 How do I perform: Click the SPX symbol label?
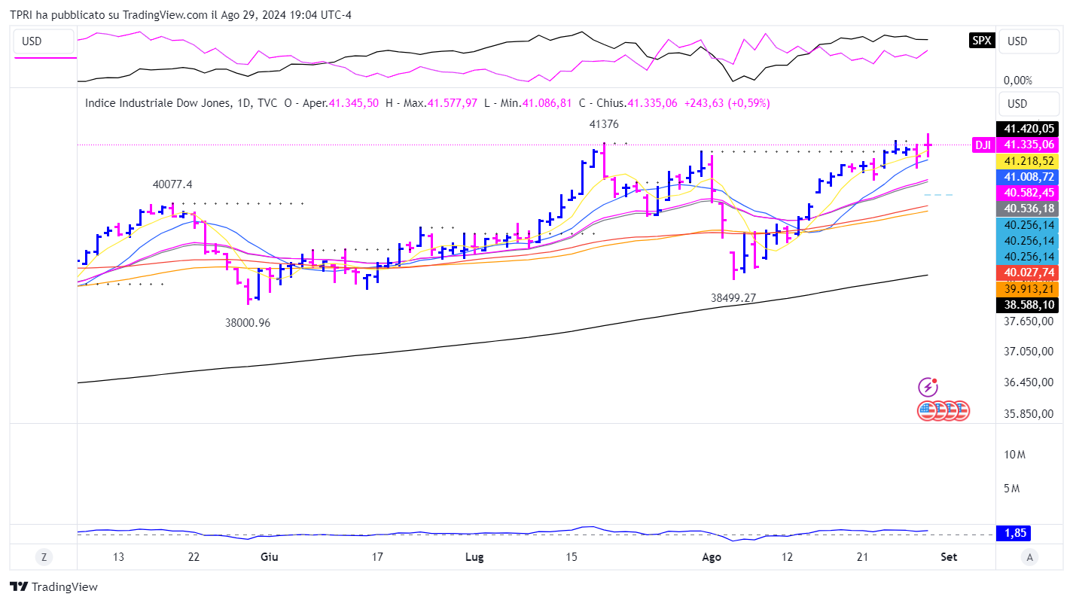tap(982, 41)
